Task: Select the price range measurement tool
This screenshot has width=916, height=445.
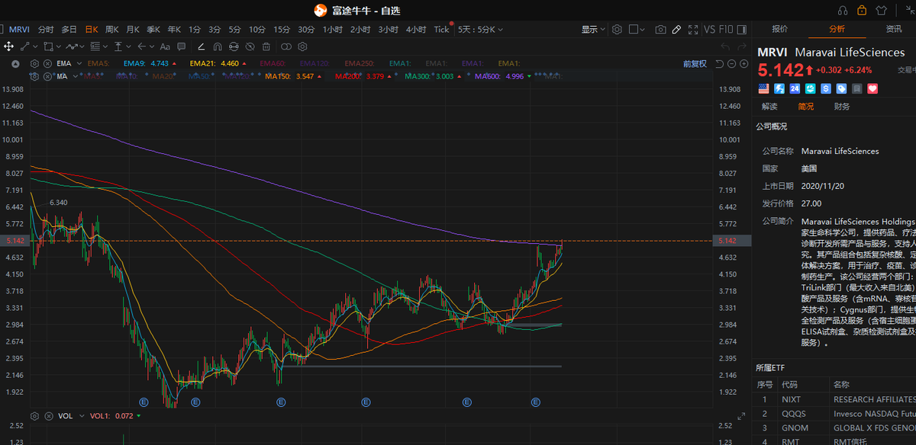Action: (118, 46)
